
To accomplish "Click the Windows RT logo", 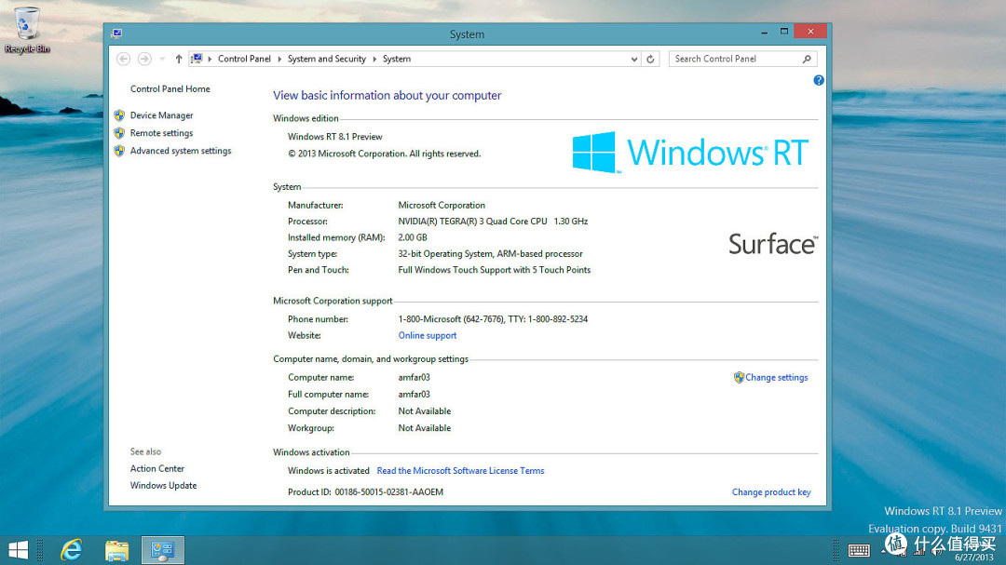I will click(x=690, y=153).
